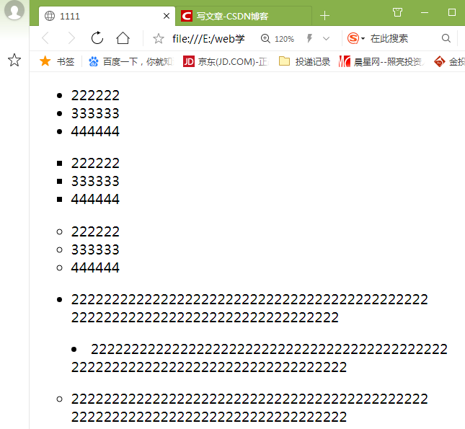This screenshot has height=429, width=465.
Task: Go back to previous page
Action: 46,38
